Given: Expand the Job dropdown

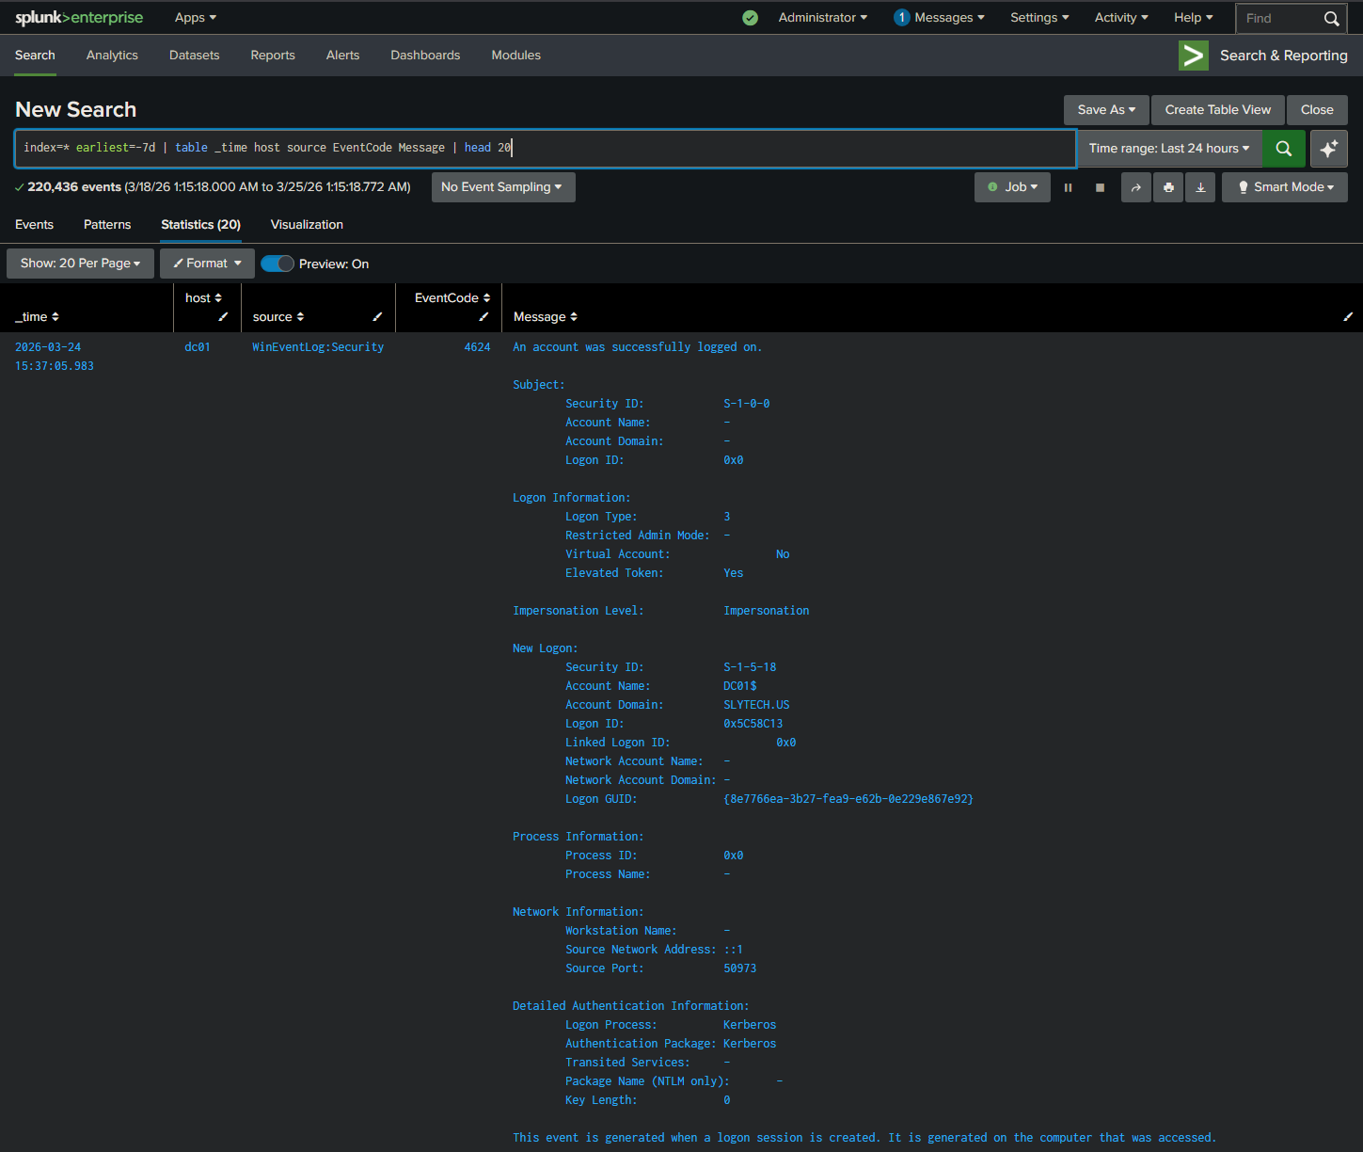Looking at the screenshot, I should pos(1012,186).
